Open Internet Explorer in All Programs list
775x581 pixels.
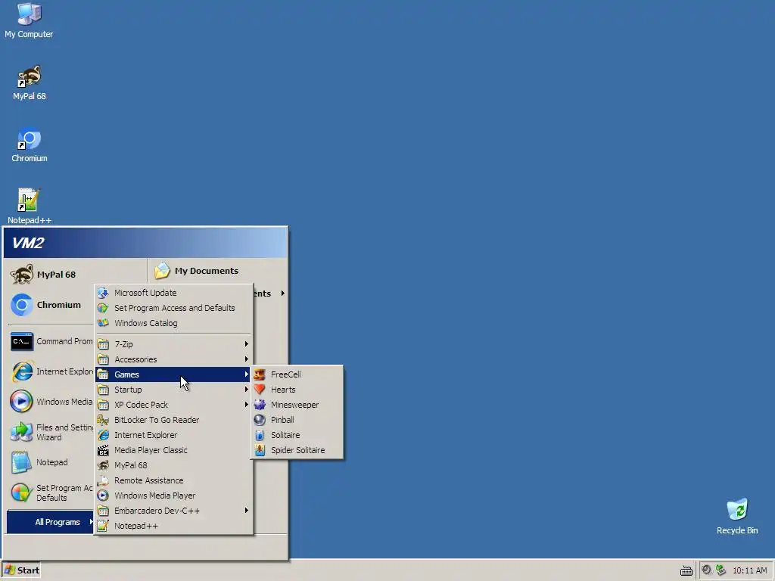pyautogui.click(x=174, y=435)
